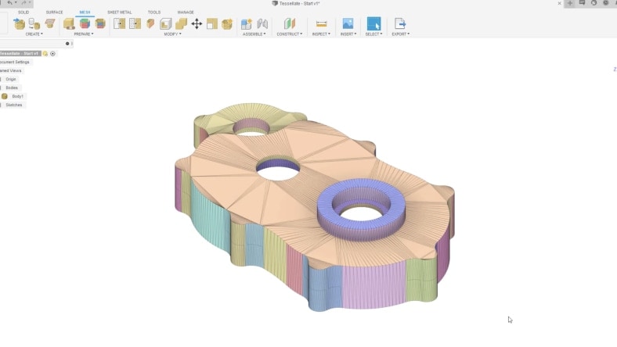Open the PREPARE dropdown menu
The image size is (617, 347).
click(83, 34)
